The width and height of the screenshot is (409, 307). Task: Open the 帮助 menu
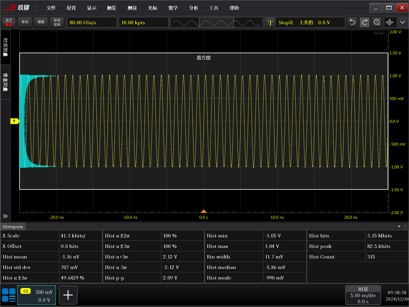234,8
